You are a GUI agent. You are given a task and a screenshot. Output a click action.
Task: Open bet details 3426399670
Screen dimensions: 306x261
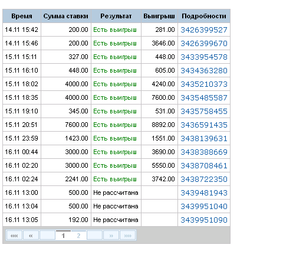tap(204, 44)
